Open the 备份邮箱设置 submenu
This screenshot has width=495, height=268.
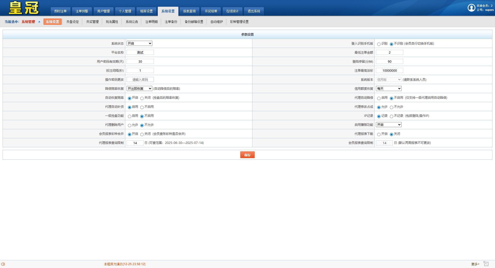pos(194,22)
